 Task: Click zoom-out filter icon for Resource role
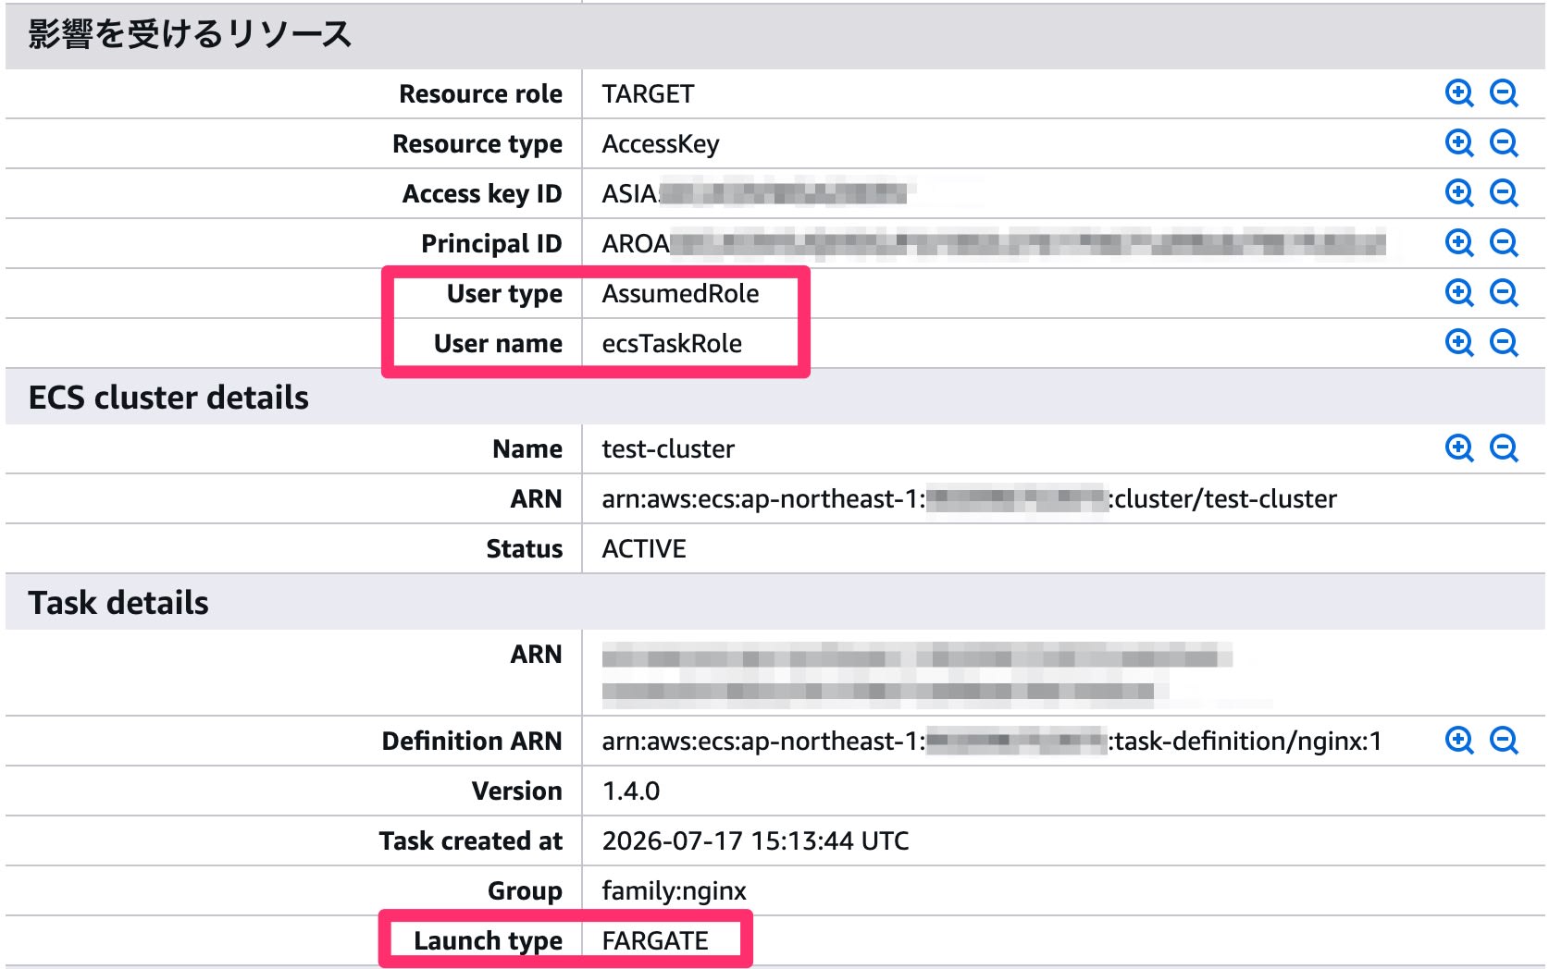pos(1504,93)
